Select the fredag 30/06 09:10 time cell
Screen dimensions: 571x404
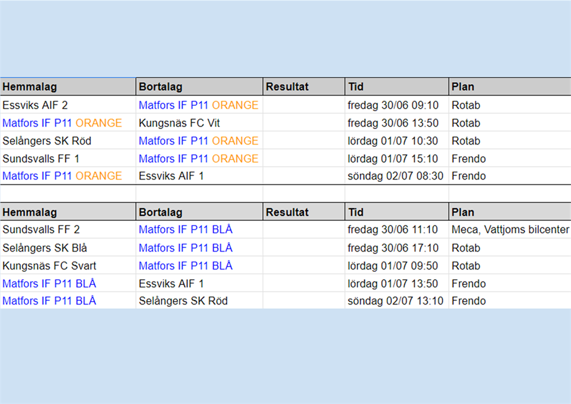point(393,105)
